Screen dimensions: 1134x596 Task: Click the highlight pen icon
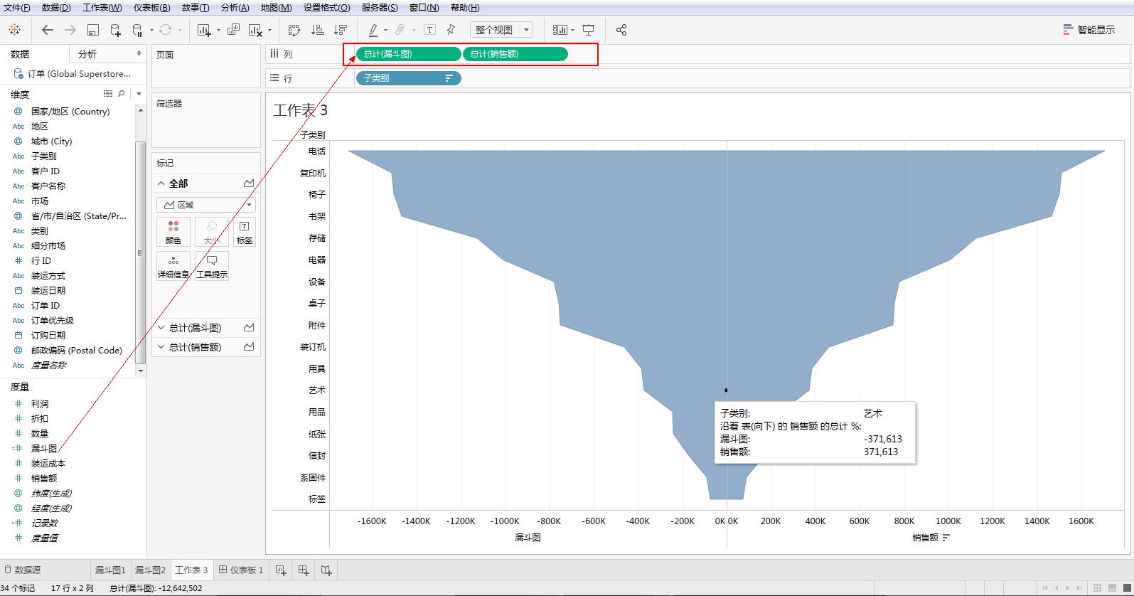373,30
